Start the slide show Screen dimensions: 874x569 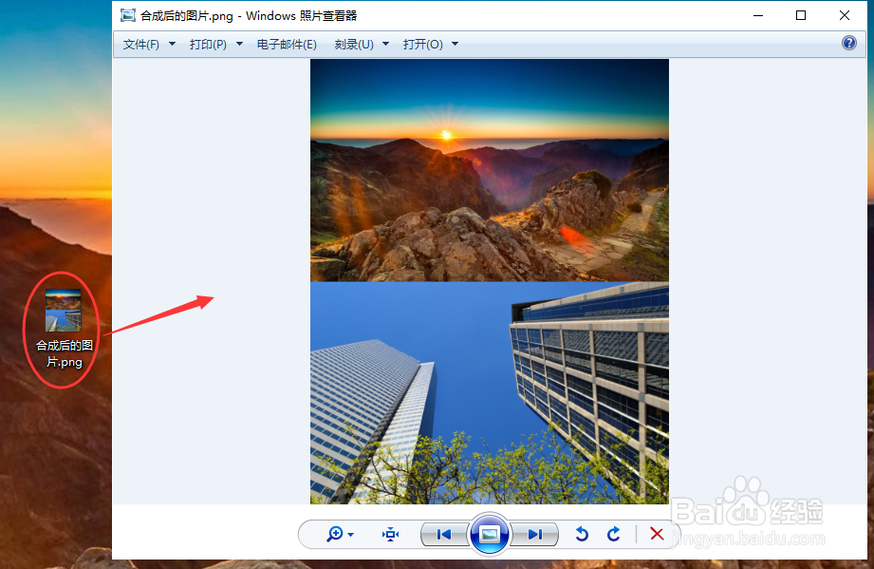[x=490, y=535]
